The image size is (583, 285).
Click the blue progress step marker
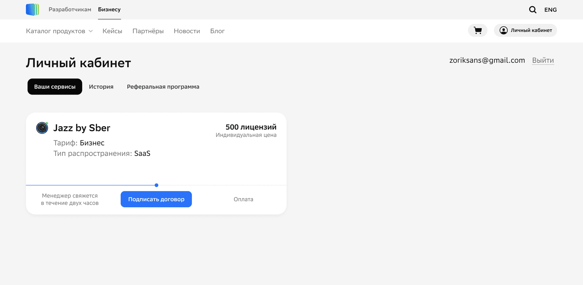coord(156,185)
